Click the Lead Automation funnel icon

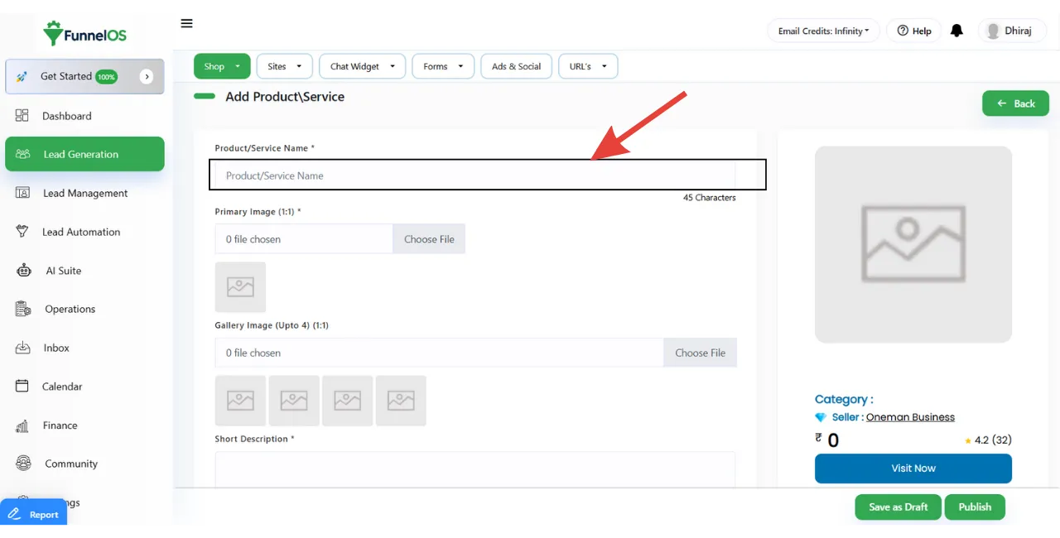[23, 232]
